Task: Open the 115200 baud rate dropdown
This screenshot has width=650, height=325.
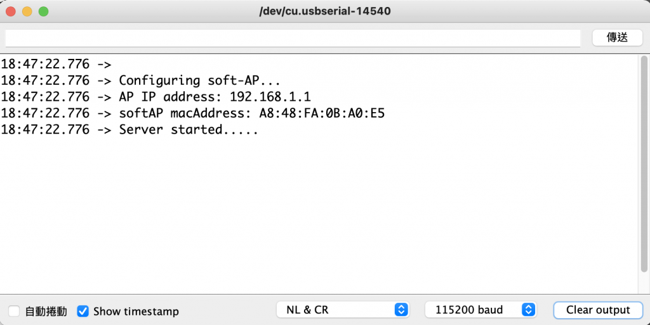Action: pos(481,310)
